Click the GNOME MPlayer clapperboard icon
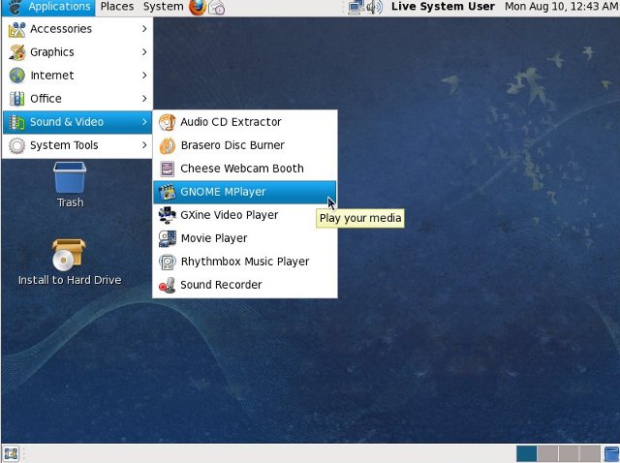 tap(168, 192)
